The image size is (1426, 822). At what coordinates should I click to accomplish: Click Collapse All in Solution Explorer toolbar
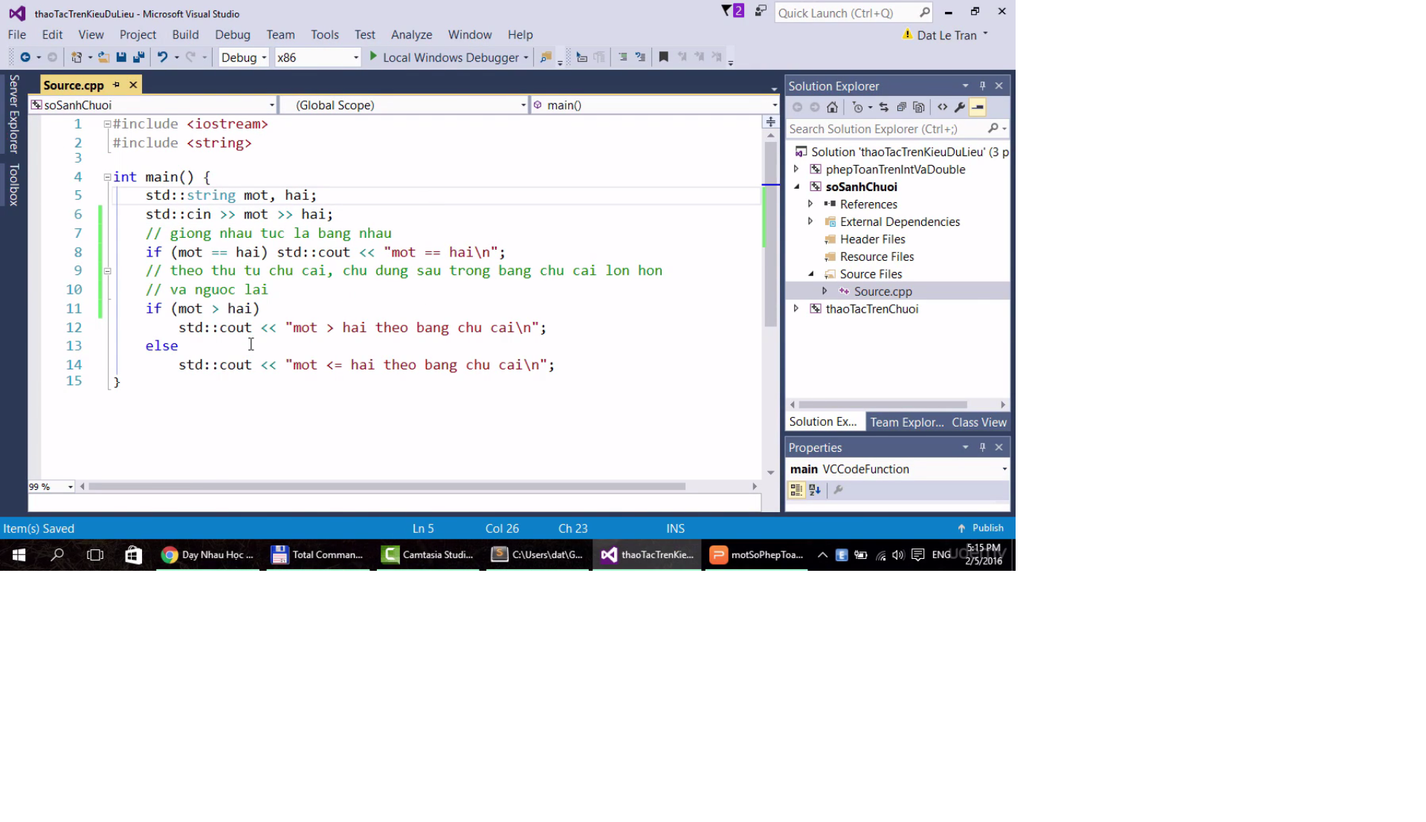click(x=901, y=107)
